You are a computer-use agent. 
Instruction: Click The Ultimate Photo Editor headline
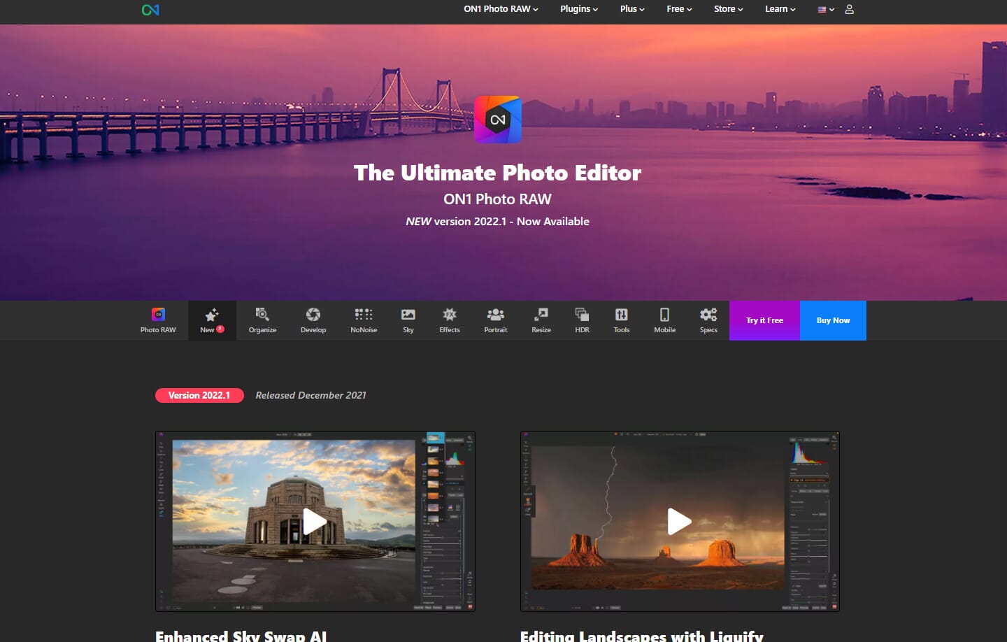coord(498,173)
